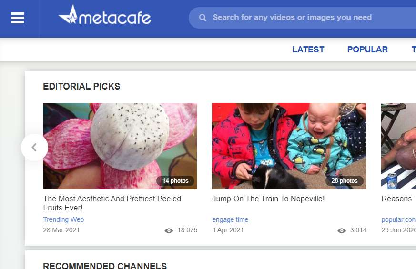This screenshot has width=416, height=269.
Task: Open the engage time channel link
Action: [x=230, y=219]
